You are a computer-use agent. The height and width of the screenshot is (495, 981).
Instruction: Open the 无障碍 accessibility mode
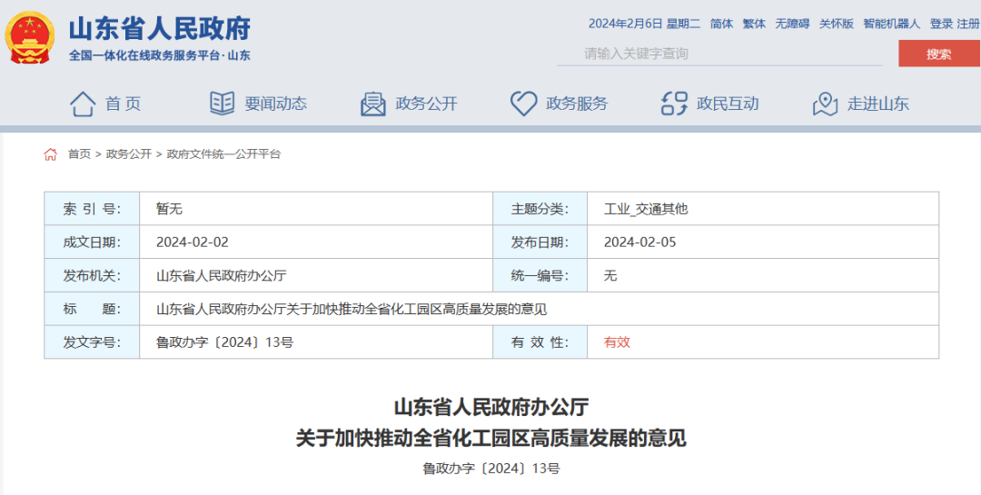[x=792, y=24]
